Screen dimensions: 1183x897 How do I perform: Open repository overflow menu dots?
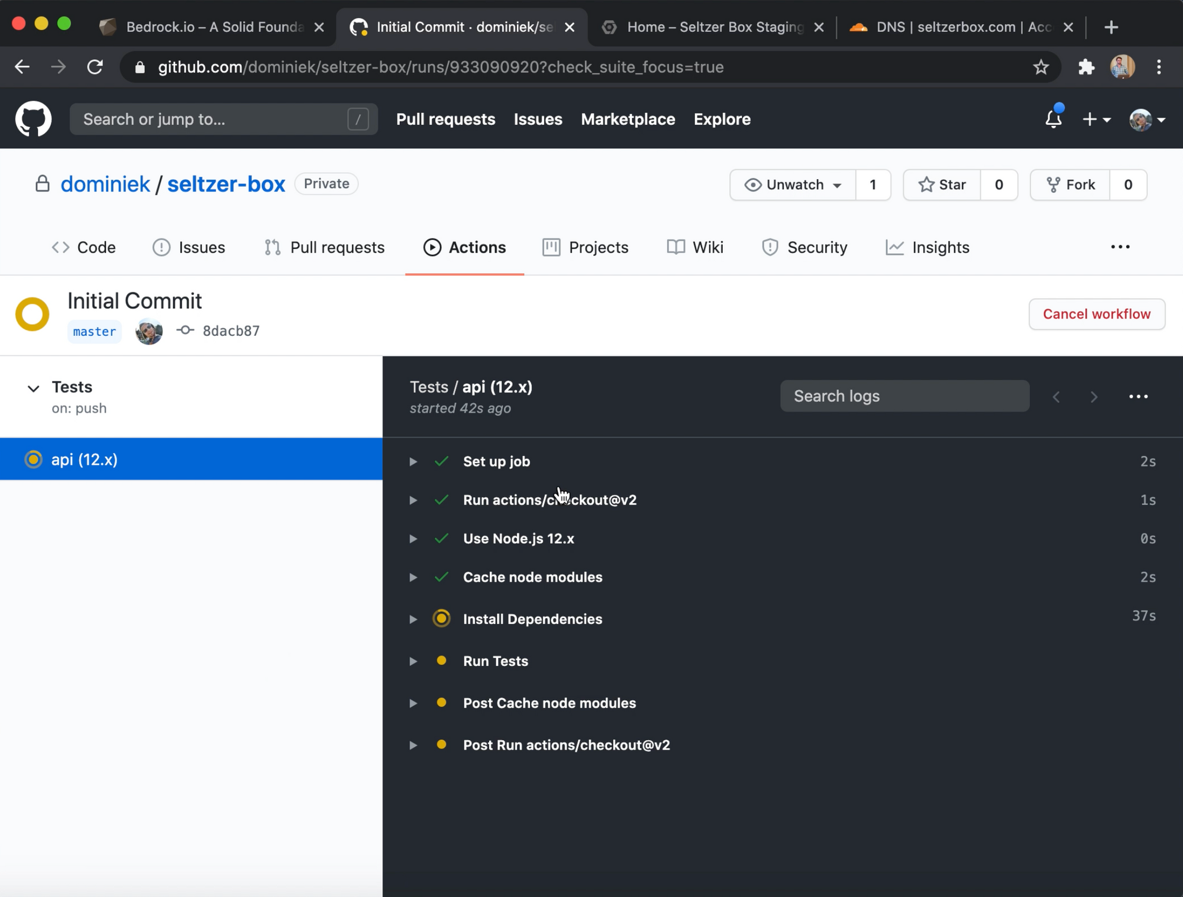(x=1120, y=247)
